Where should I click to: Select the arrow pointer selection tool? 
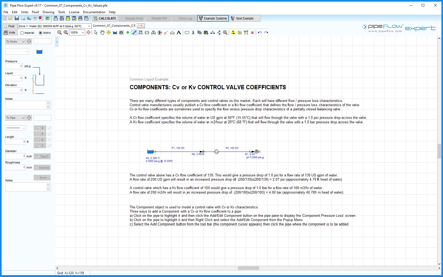pos(96,32)
